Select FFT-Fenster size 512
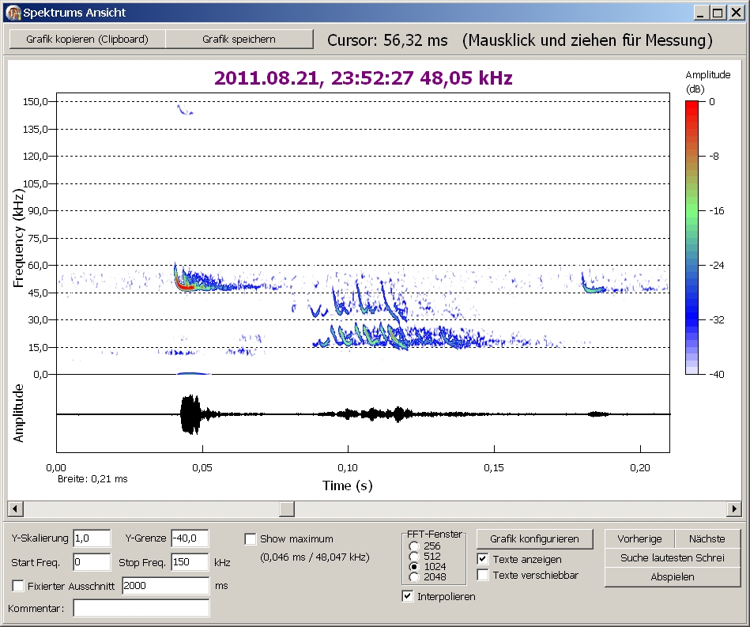 pos(413,557)
